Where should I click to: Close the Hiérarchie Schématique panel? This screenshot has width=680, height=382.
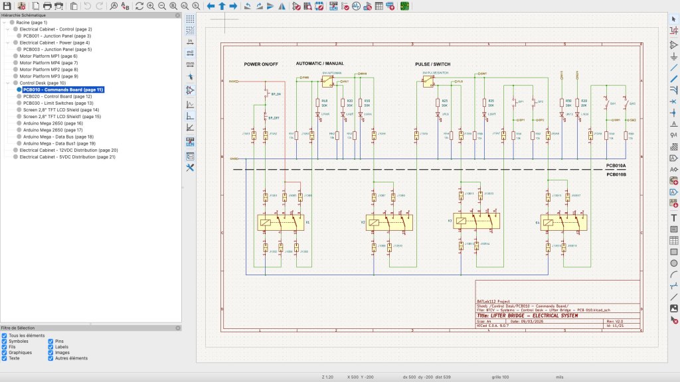[x=177, y=15]
